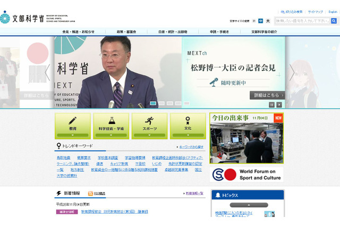
Task: Select first carousel slide indicator
Action: coord(153,103)
